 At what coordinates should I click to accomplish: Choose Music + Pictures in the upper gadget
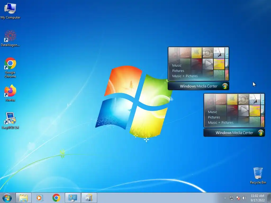tap(185, 76)
